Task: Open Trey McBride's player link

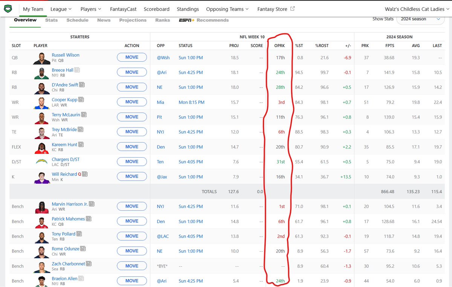Action: pyautogui.click(x=64, y=129)
